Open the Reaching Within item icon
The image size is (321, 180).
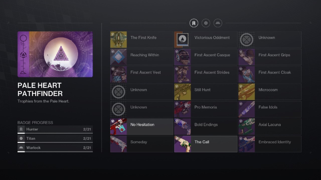coord(119,57)
